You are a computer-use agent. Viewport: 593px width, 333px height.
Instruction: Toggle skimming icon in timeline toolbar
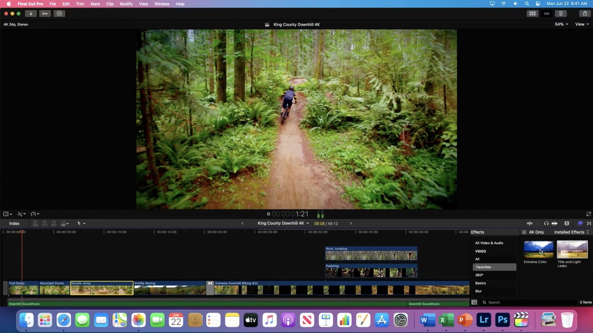(x=530, y=223)
